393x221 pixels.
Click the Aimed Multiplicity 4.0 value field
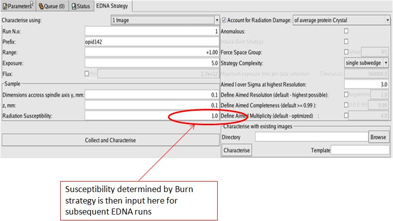[369, 116]
